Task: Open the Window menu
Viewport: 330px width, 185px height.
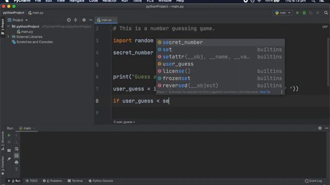Action: coord(165,1)
